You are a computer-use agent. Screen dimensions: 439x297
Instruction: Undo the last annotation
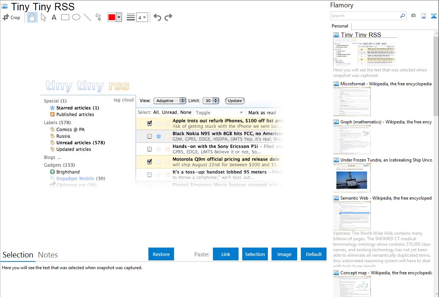pos(157,17)
